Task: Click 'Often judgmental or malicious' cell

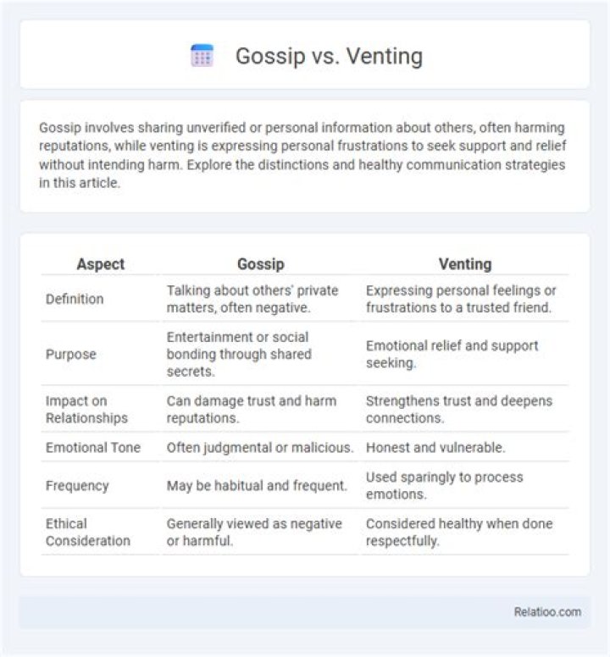Action: coord(260,448)
